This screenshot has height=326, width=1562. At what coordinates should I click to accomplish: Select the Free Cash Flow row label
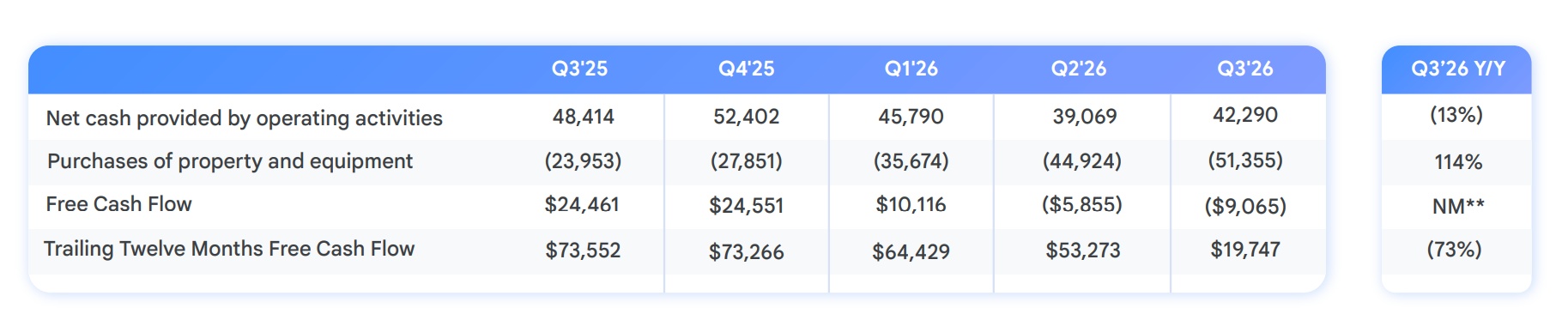coord(118,204)
